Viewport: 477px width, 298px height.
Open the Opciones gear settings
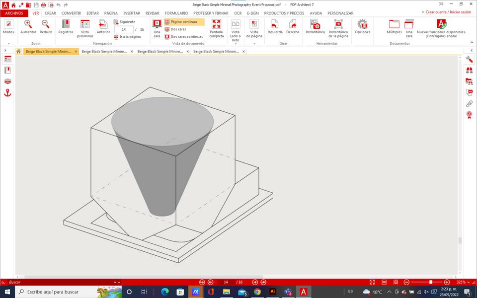(x=362, y=26)
